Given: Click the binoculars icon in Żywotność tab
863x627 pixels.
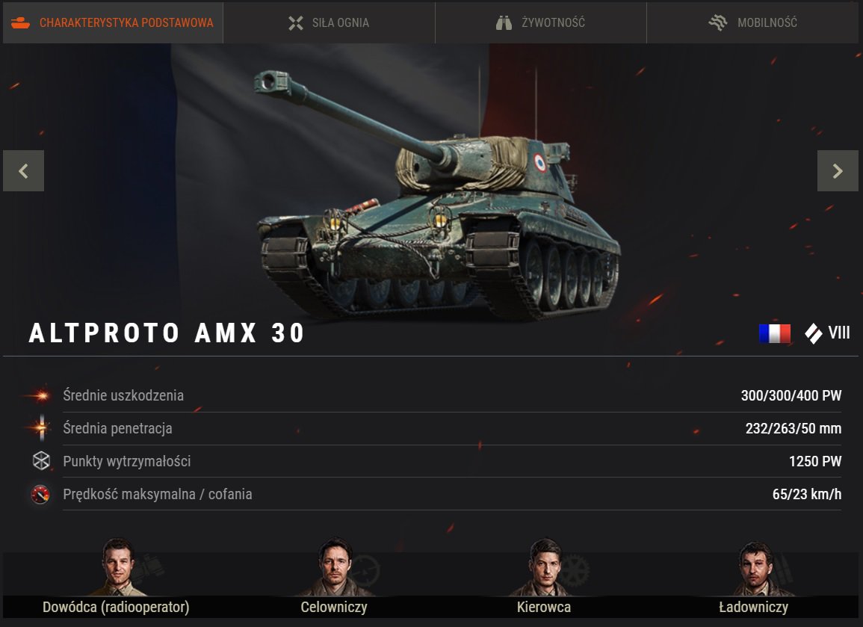Looking at the screenshot, I should pyautogui.click(x=504, y=22).
